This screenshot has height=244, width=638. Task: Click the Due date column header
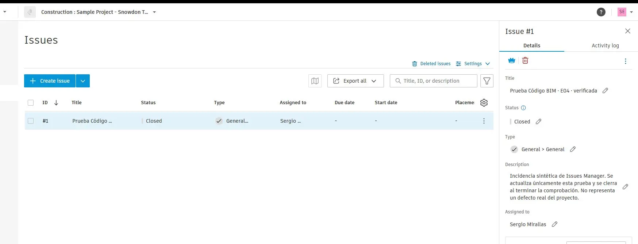tap(345, 103)
